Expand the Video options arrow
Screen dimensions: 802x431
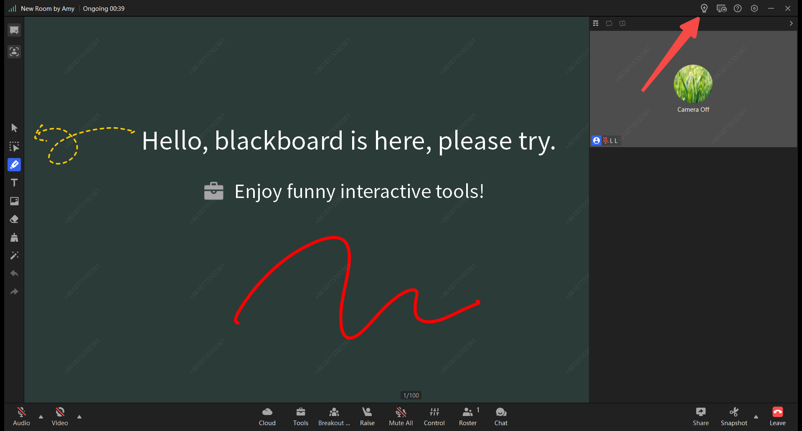tap(79, 416)
